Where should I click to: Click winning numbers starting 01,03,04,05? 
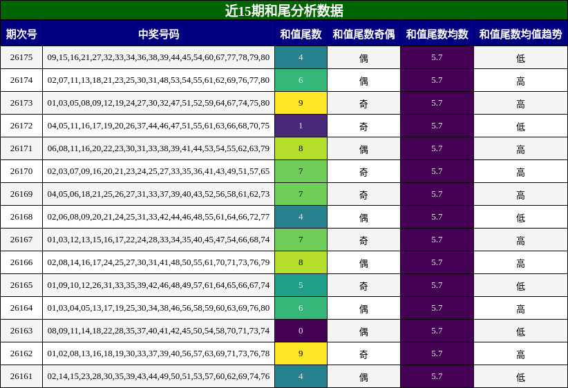159,309
